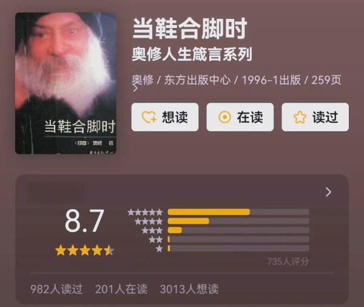
Task: Click the five-star yellow progress bar
Action: 209,212
